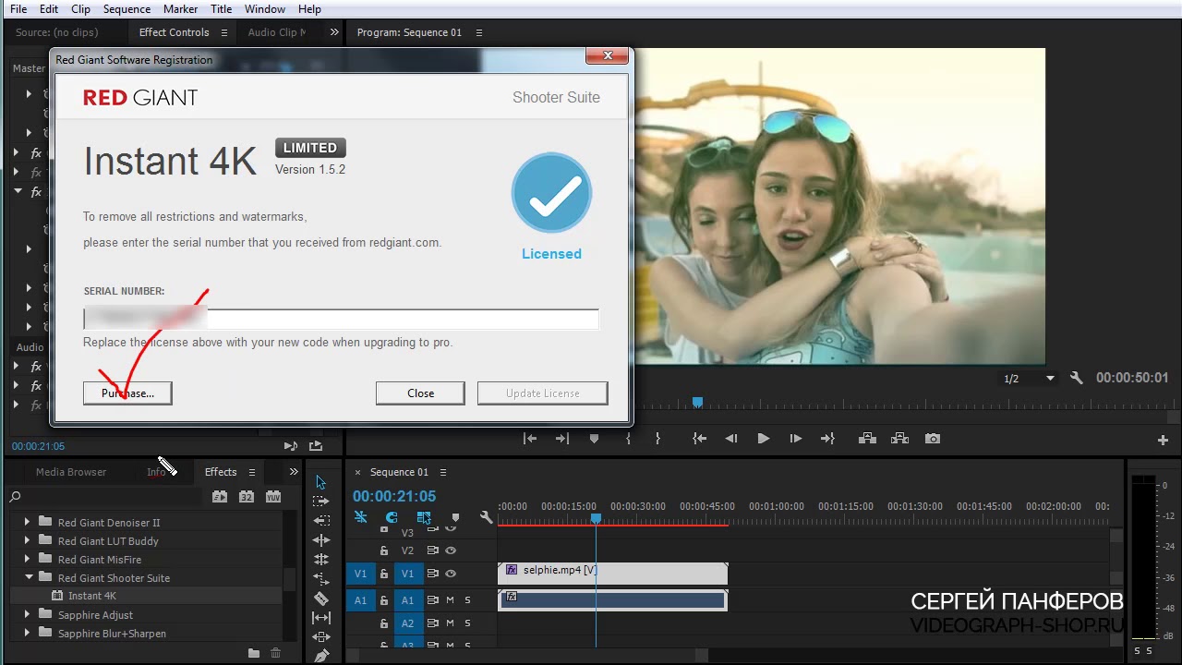Expand Red Giant MisFire folder
The image size is (1182, 665).
click(x=27, y=559)
